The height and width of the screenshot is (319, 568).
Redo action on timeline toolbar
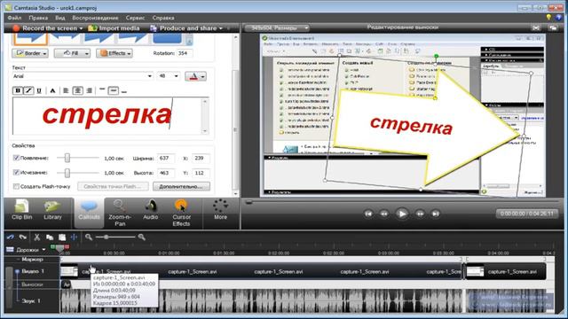click(x=23, y=237)
